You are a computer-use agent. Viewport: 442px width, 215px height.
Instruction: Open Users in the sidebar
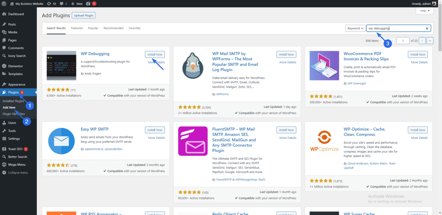(x=12, y=123)
